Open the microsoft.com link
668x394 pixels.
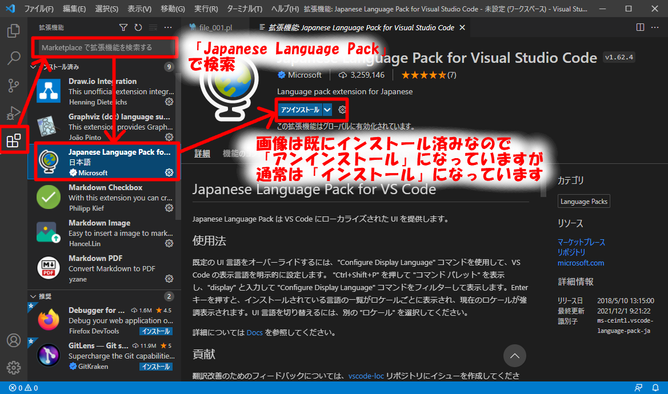coord(581,263)
